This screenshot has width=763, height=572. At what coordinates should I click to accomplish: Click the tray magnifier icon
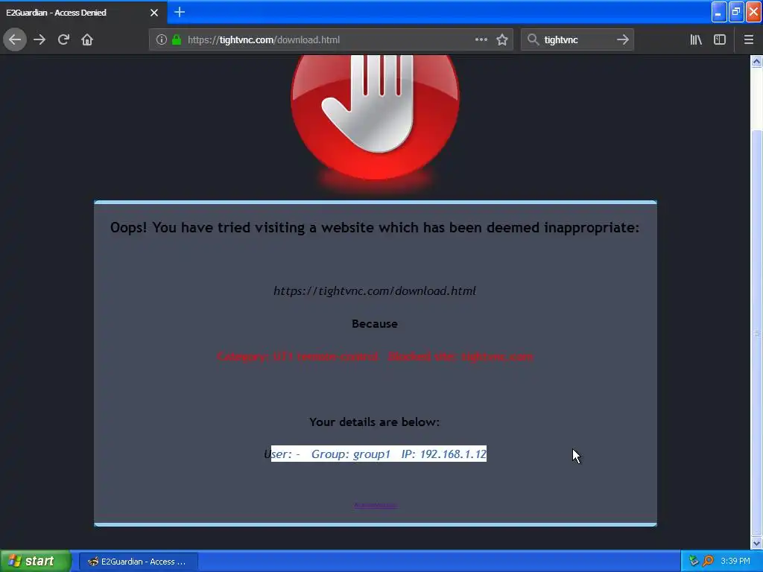pyautogui.click(x=708, y=561)
